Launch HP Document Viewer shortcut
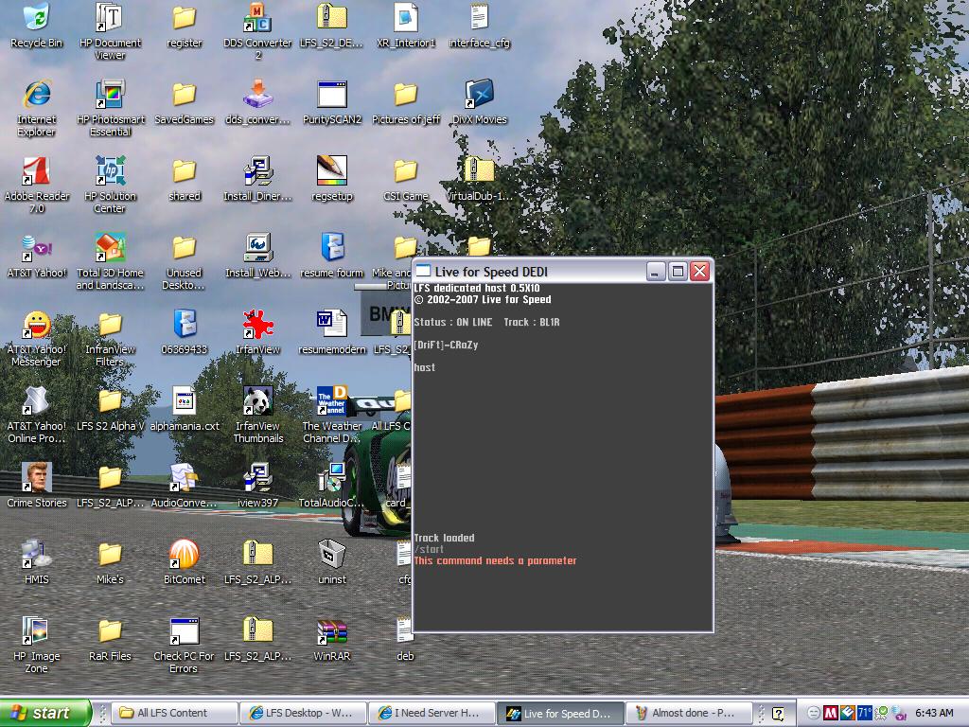The image size is (969, 727). pyautogui.click(x=110, y=17)
